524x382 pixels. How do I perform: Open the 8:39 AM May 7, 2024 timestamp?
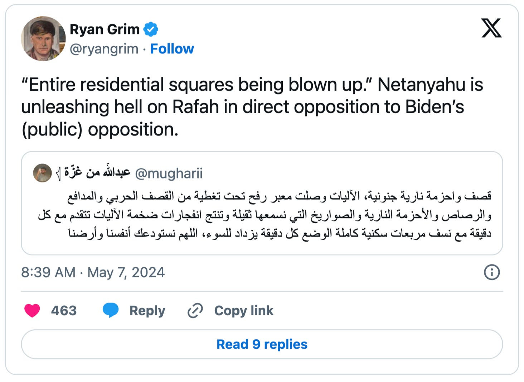pos(93,272)
